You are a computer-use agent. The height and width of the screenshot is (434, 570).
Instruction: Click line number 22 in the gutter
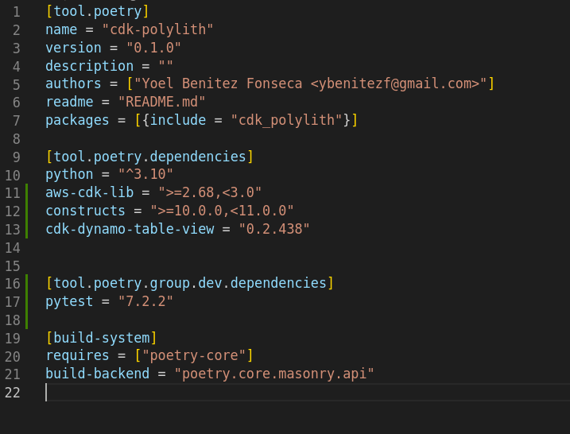point(12,392)
